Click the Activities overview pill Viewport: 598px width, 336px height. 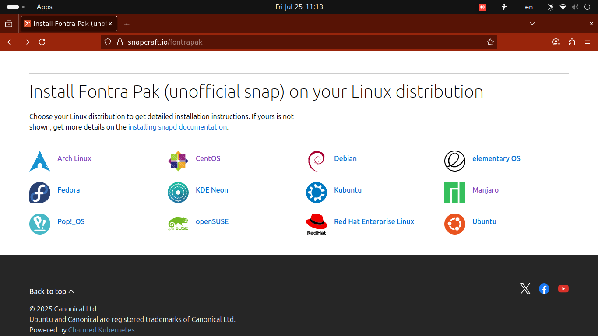point(15,7)
